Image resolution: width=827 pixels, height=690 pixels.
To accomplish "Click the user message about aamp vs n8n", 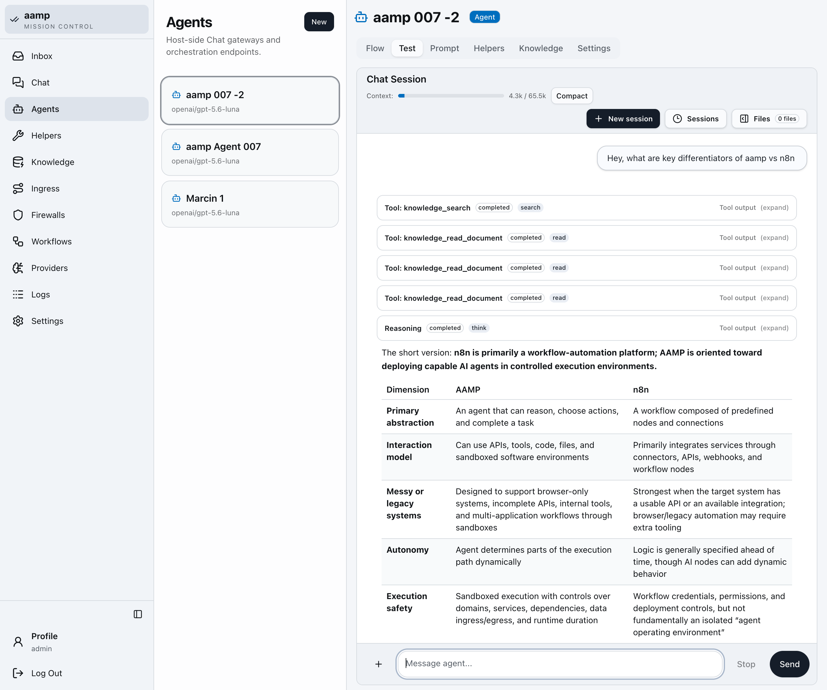I will pyautogui.click(x=702, y=158).
